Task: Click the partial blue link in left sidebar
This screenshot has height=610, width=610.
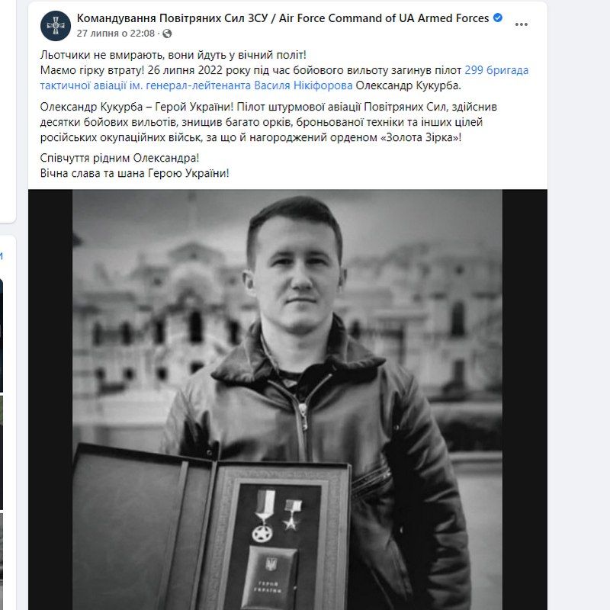Action: point(2,255)
